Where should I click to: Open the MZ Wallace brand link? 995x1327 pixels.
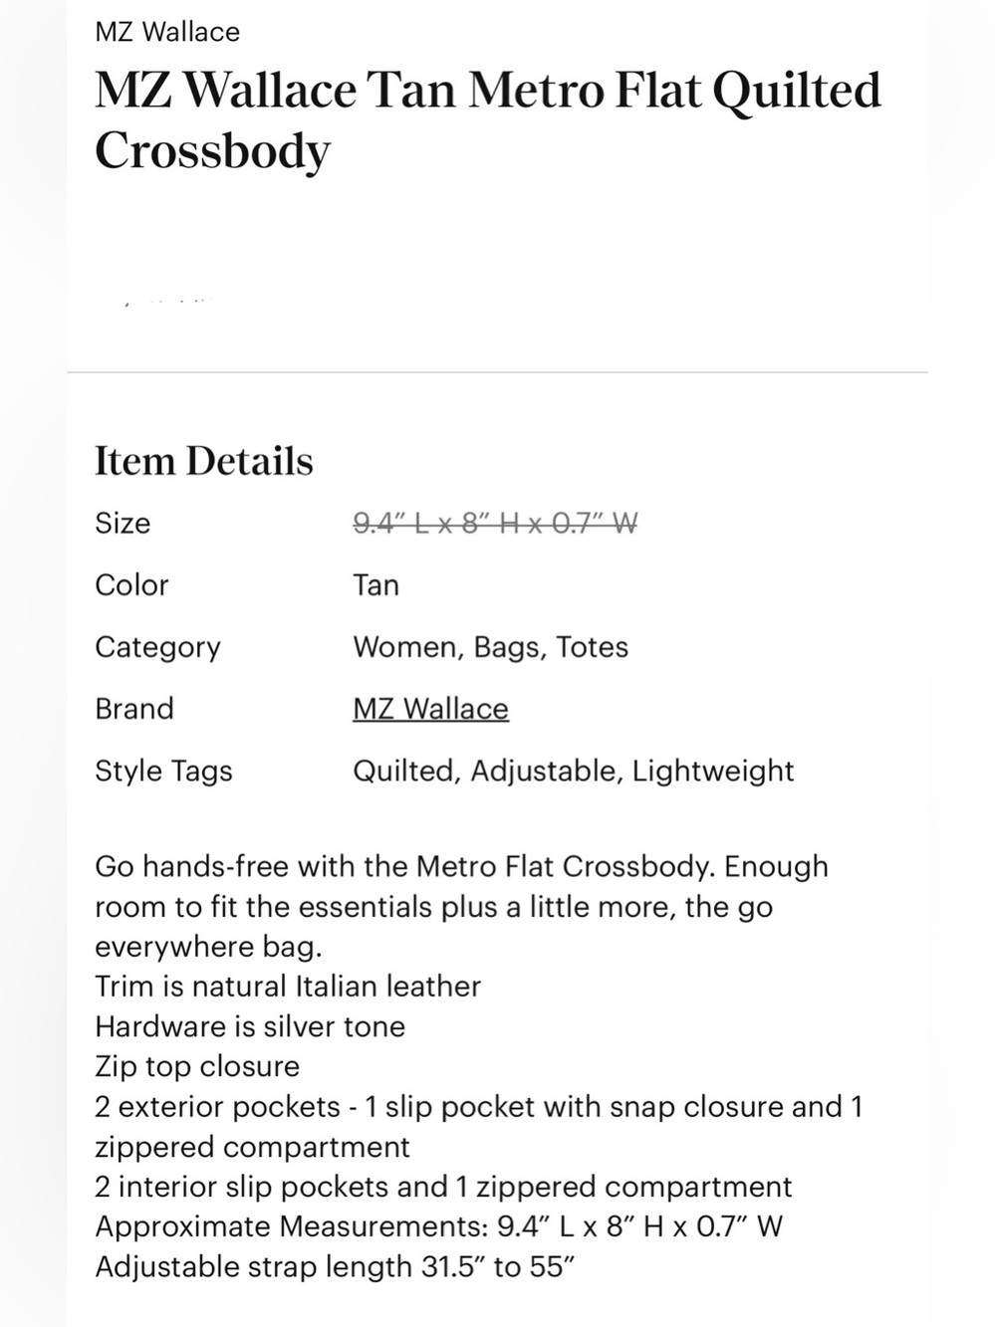430,709
